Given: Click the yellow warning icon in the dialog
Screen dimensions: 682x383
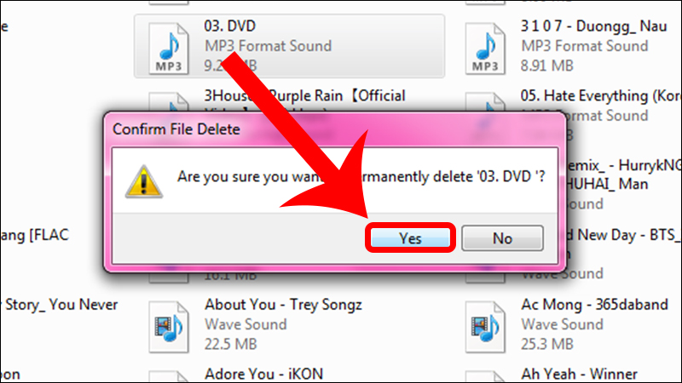Looking at the screenshot, I should (x=145, y=179).
